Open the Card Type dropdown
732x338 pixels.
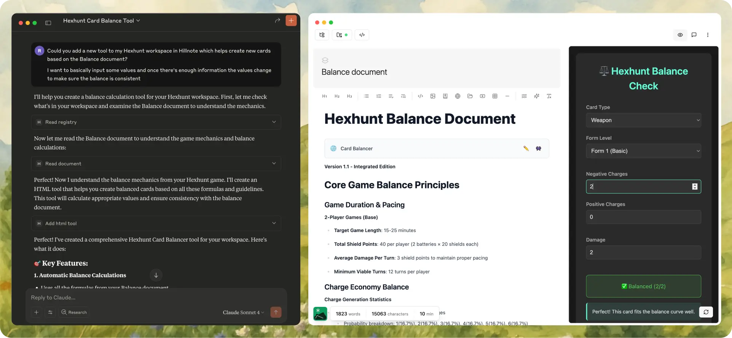click(643, 120)
